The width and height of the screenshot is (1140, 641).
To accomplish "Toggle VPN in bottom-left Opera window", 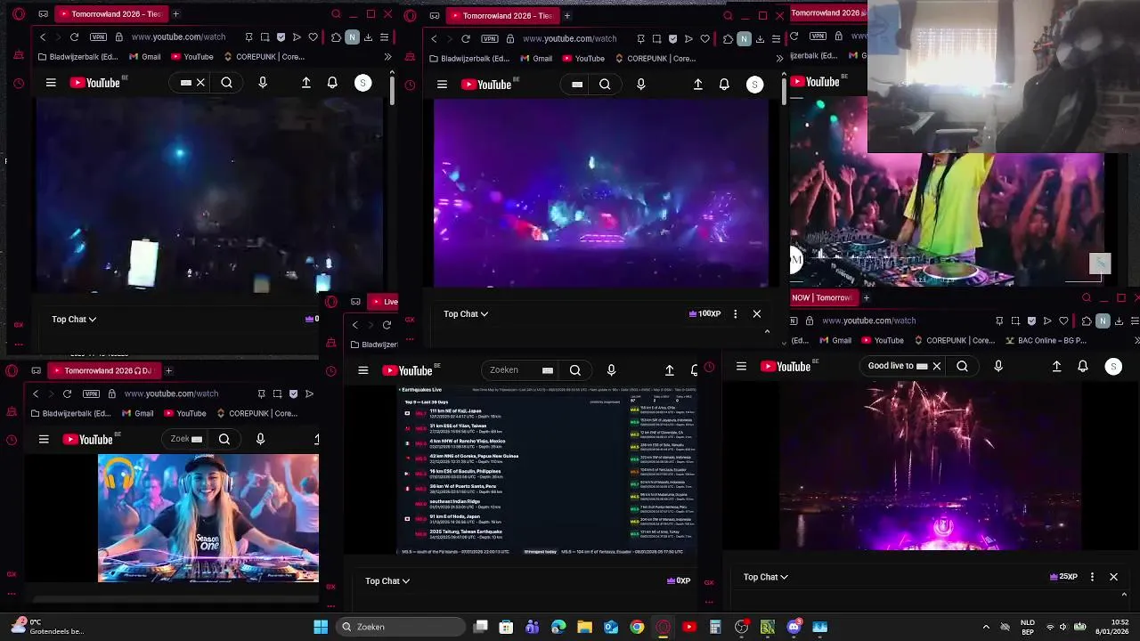I will tap(91, 394).
